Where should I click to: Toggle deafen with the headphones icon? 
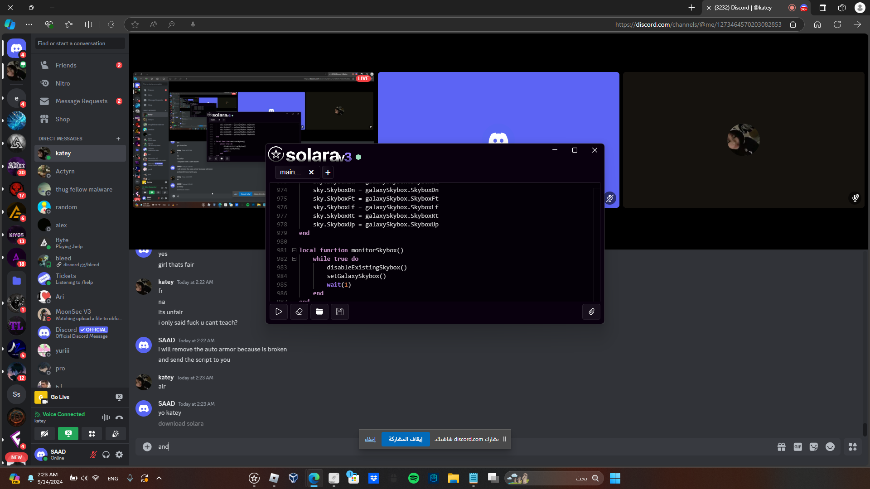click(x=106, y=455)
